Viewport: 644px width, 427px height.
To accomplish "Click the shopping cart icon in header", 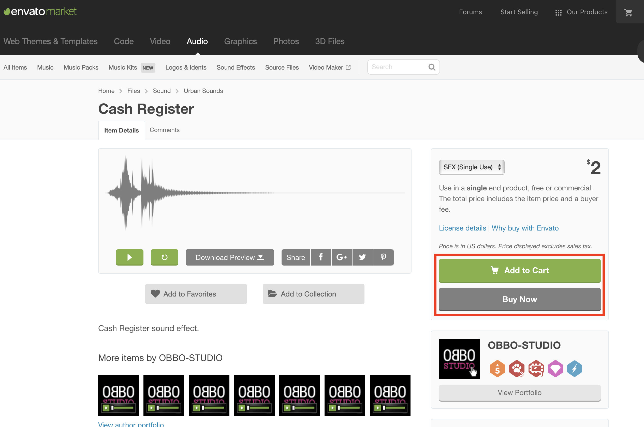I will [x=628, y=12].
